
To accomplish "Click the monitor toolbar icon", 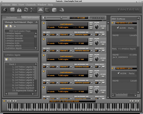I will [x=47, y=10].
